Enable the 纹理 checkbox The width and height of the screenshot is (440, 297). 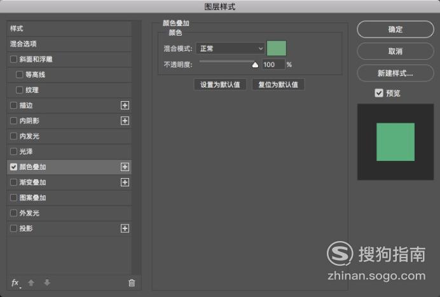click(x=19, y=90)
